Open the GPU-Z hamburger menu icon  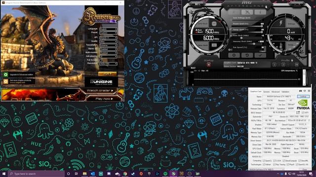click(x=309, y=91)
